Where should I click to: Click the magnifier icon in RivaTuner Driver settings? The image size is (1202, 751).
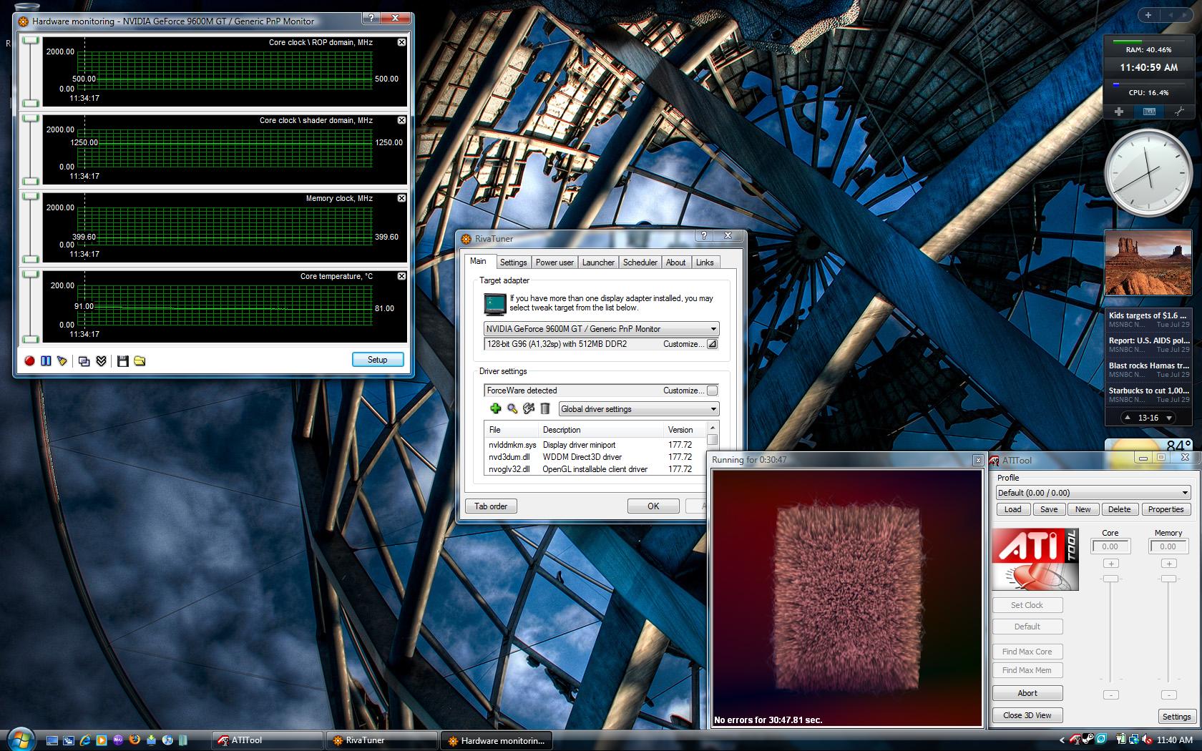512,408
